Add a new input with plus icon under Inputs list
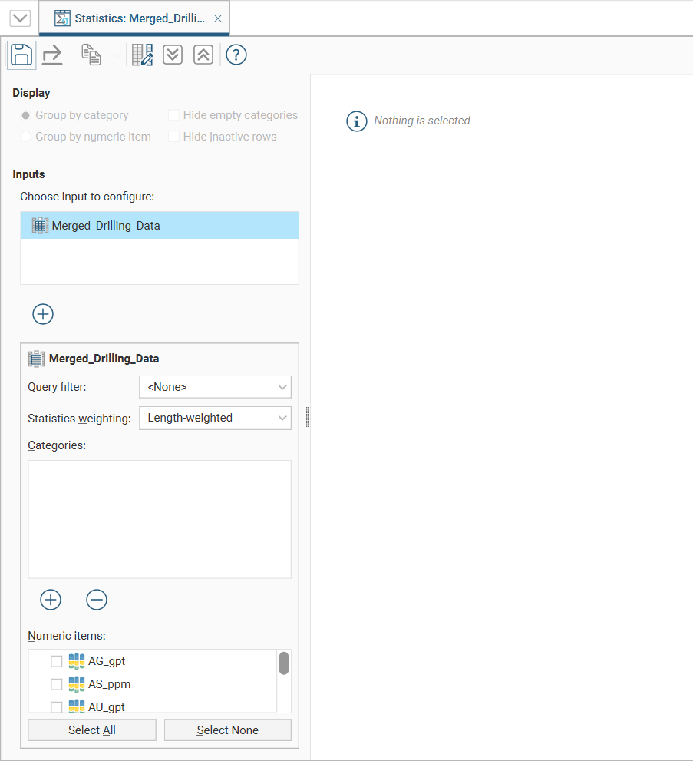This screenshot has height=761, width=693. coord(43,314)
